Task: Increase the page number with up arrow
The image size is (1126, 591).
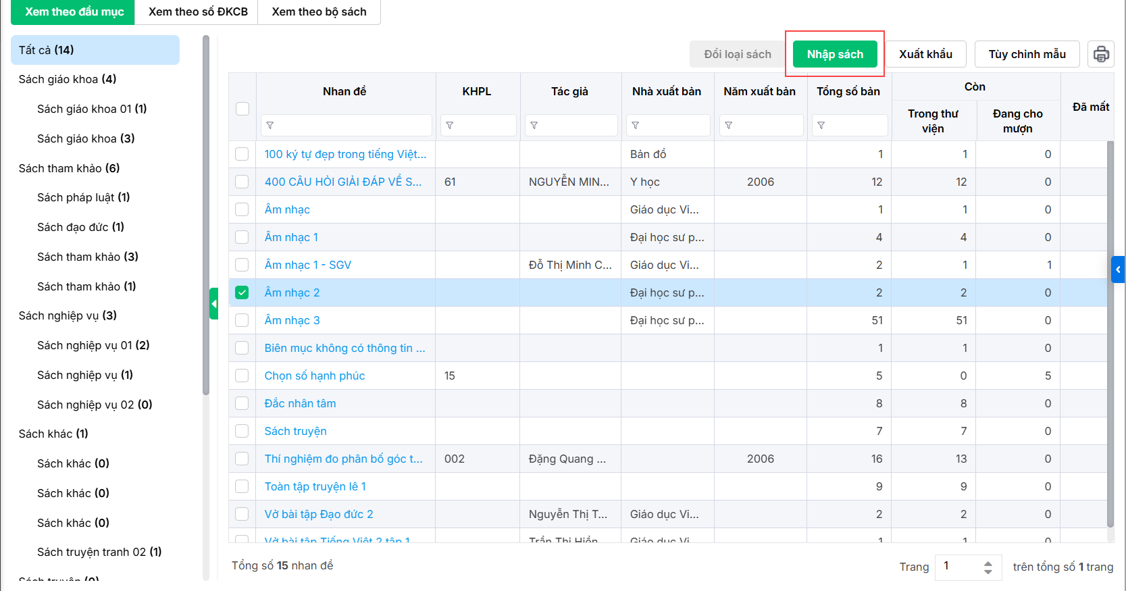Action: point(988,563)
